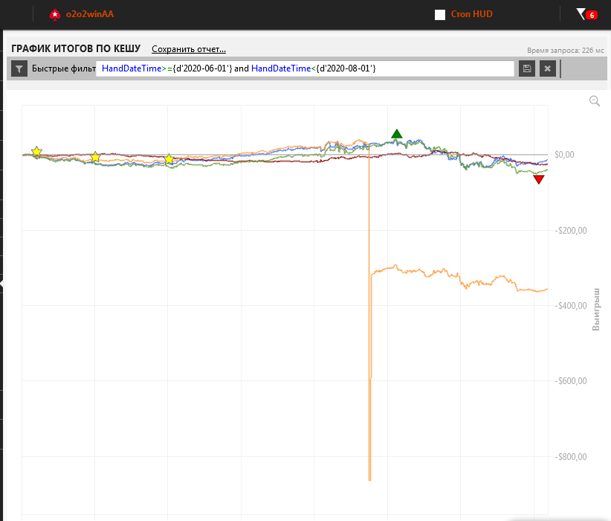Click the red down triangle low marker
Screen dimensions: 611x521
pos(539,179)
